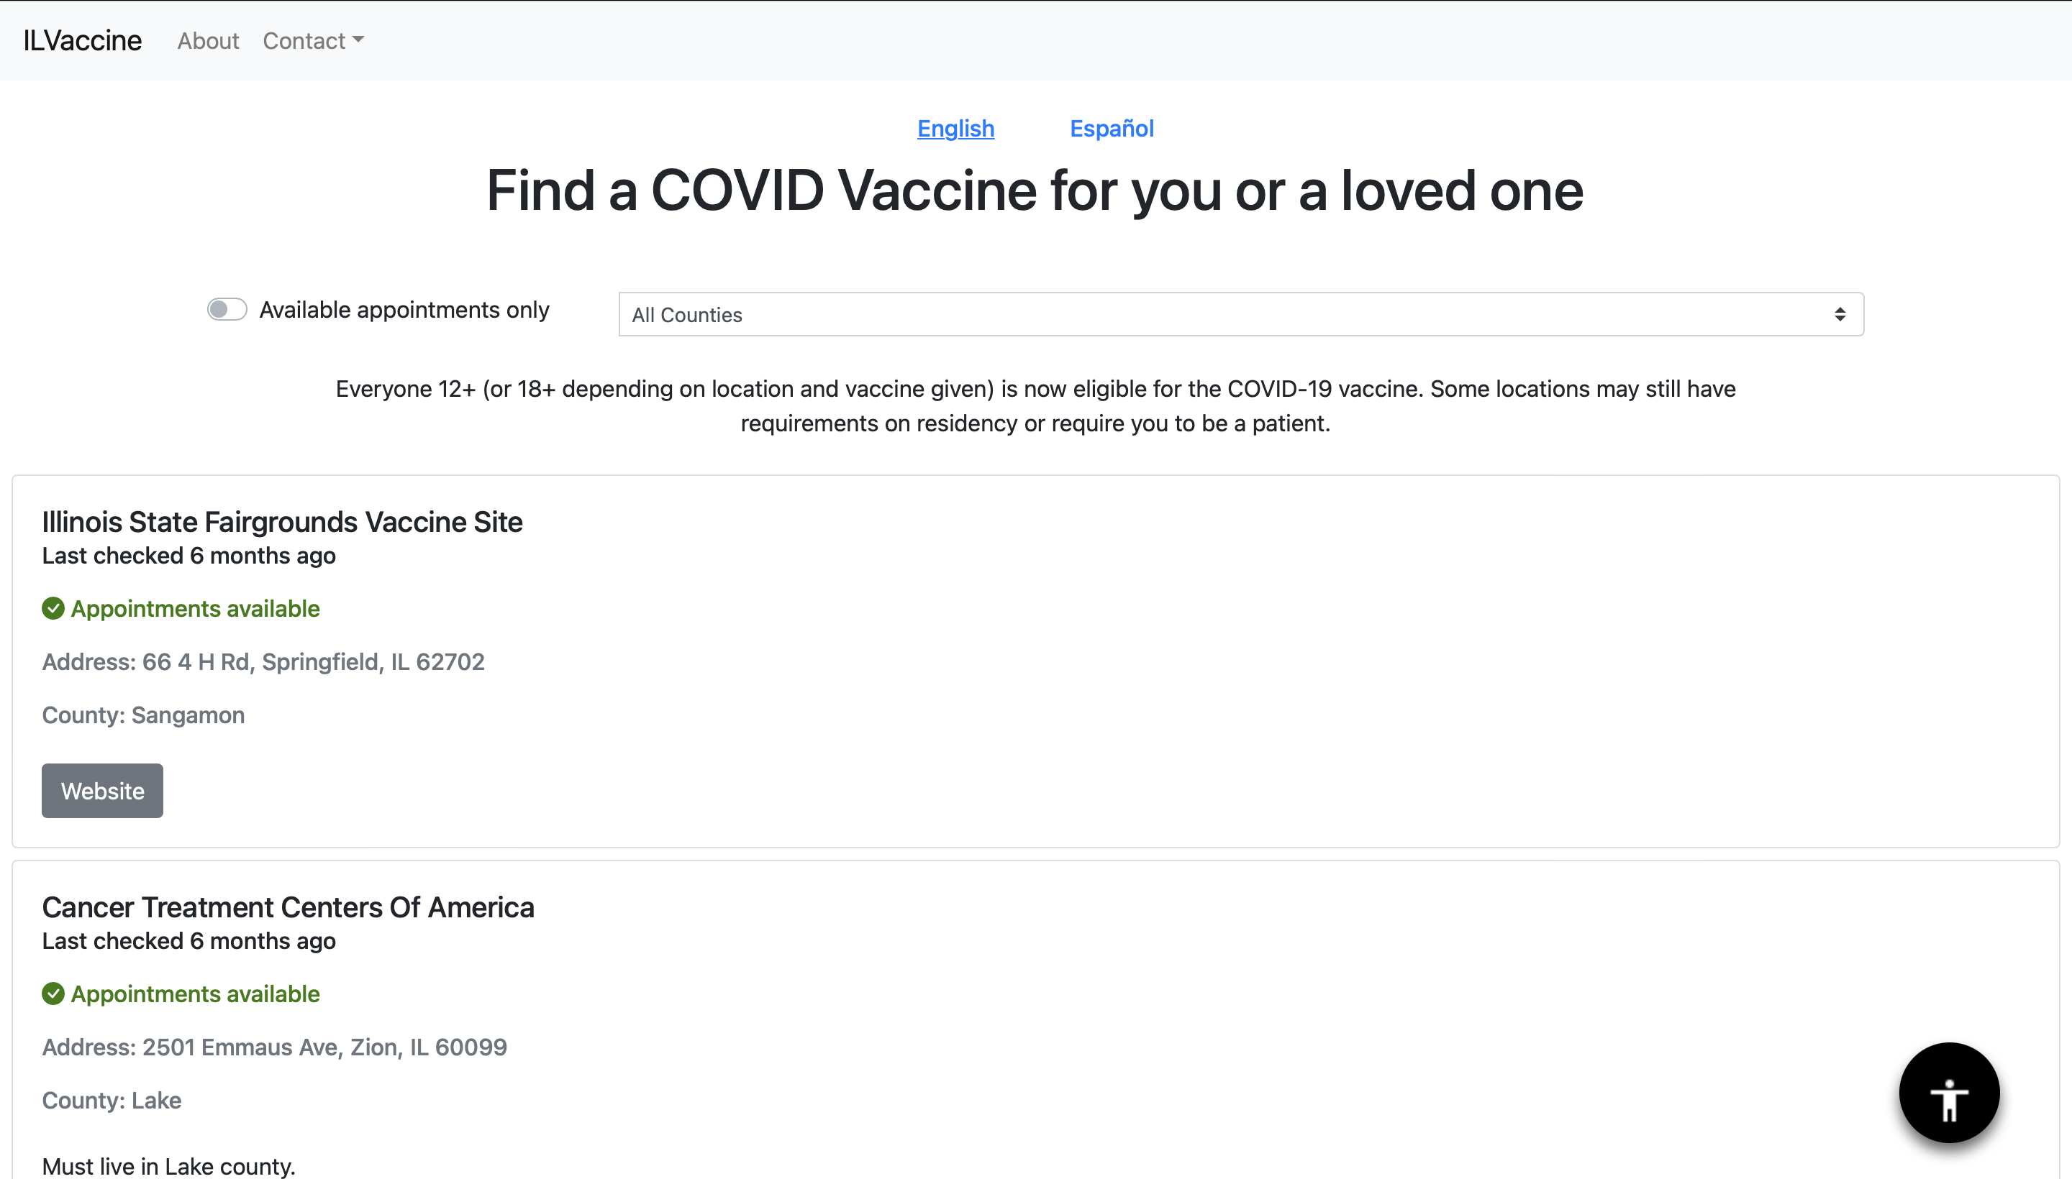Click the 'Available appointments only' label text
Screen dimensions: 2072x1179
tap(404, 309)
